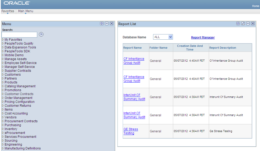Screen dimensions: 260x151
Task: Expand the Purchasing menu node
Action: point(12,125)
